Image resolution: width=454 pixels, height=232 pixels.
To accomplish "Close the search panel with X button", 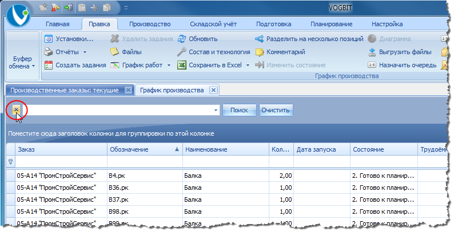I will pyautogui.click(x=16, y=109).
